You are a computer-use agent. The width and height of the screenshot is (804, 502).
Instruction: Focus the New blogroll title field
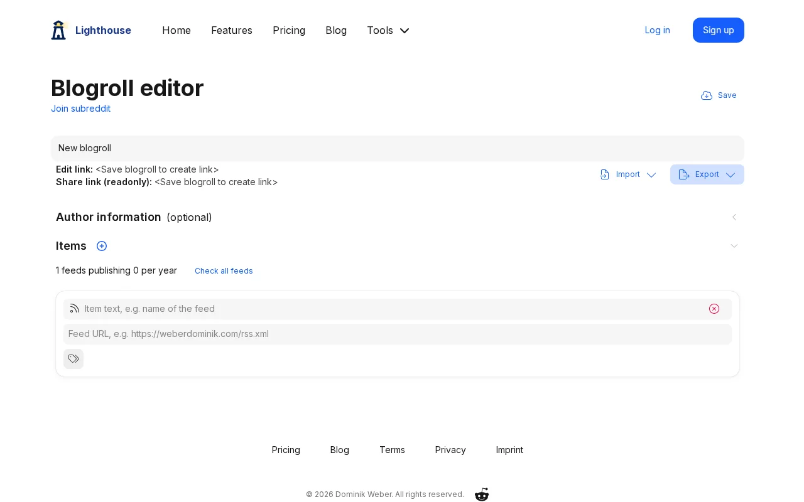(398, 148)
